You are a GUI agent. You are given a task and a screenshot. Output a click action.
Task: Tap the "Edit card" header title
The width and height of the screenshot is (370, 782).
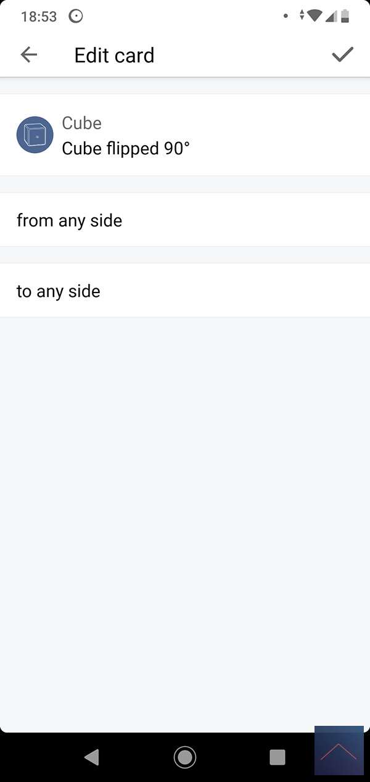114,56
